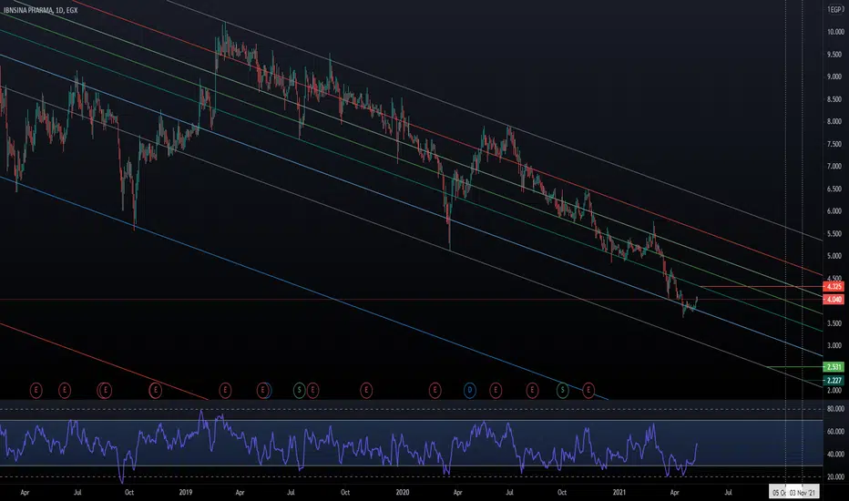Select the short green horizontal line at 2.531
Screen dimensions: 849x501
click(794, 367)
